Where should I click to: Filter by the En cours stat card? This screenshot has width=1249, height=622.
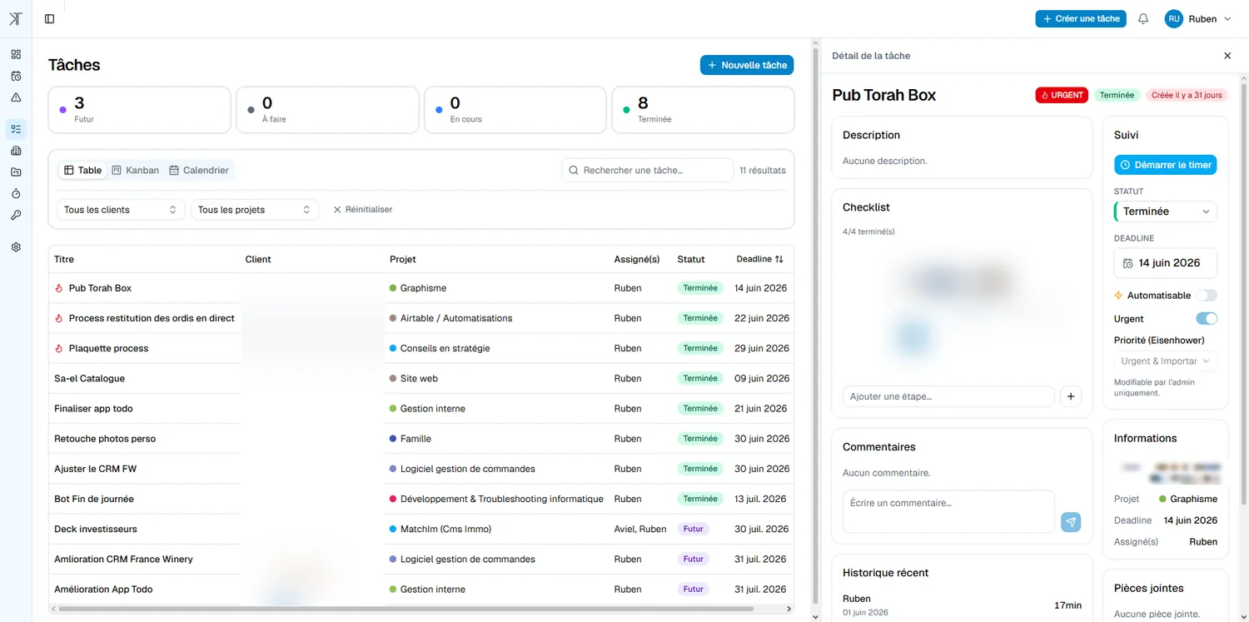pos(515,110)
